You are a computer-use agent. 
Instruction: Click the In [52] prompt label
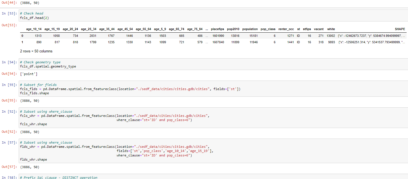coord(8,112)
